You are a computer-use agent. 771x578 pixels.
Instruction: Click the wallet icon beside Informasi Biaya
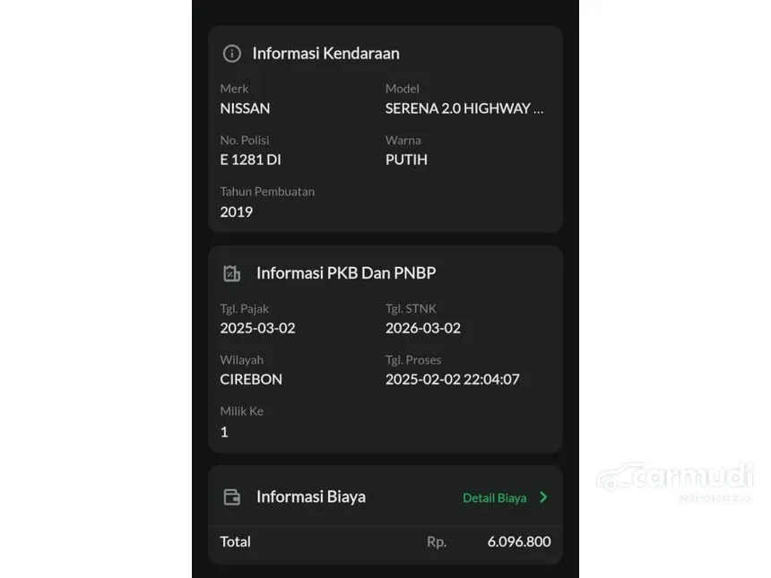click(231, 497)
